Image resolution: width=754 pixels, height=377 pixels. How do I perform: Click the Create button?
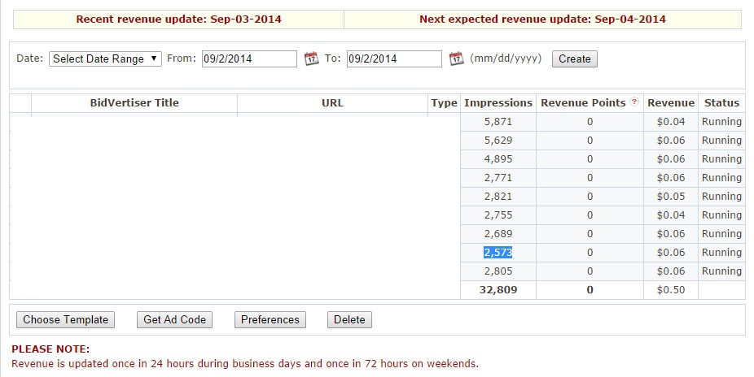(x=575, y=58)
